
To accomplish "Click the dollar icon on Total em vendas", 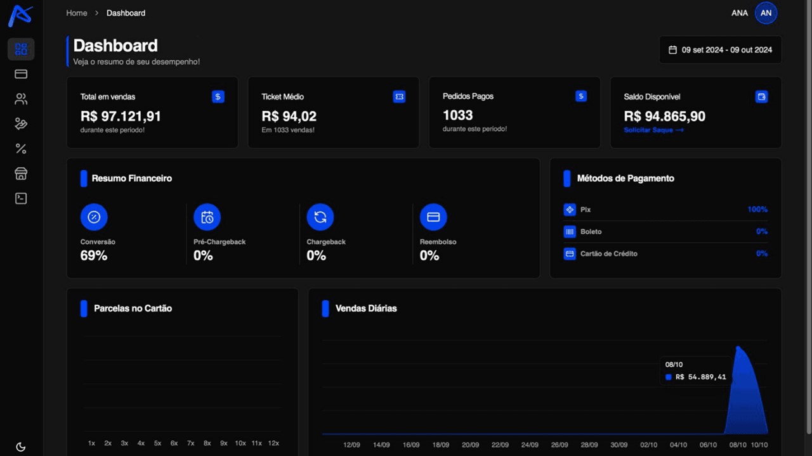I will pos(218,97).
